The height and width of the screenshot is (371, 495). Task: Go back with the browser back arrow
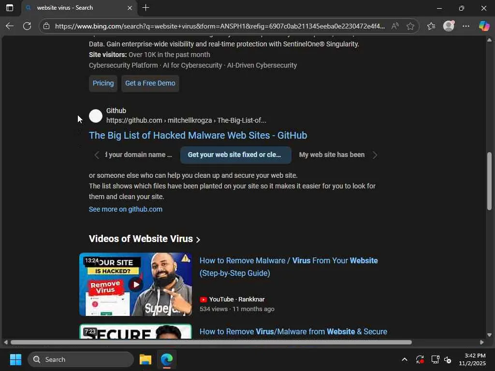[10, 26]
